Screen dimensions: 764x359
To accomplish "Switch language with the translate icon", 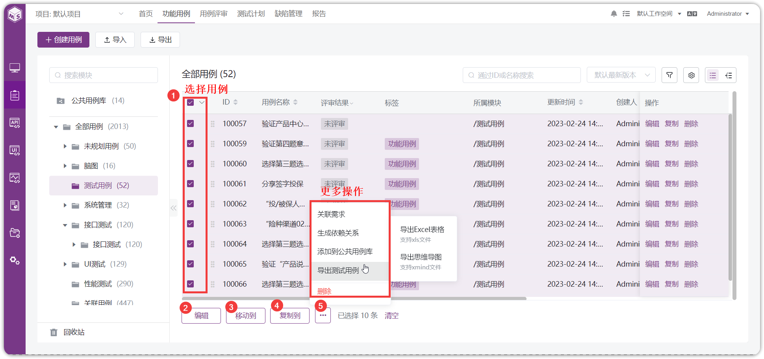I will [x=692, y=14].
